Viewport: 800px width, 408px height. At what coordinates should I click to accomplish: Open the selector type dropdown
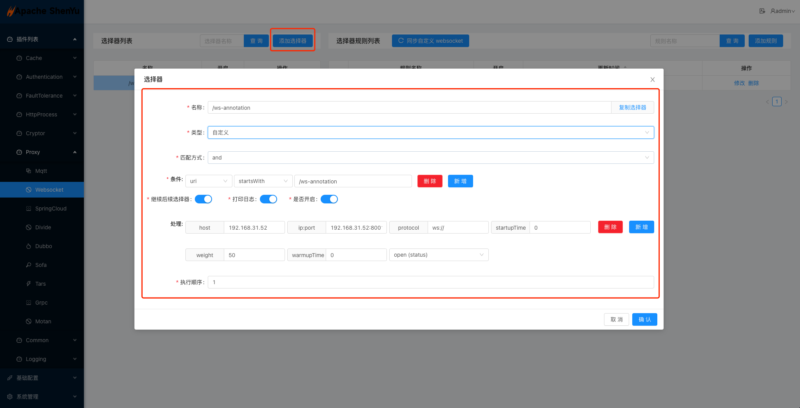430,132
